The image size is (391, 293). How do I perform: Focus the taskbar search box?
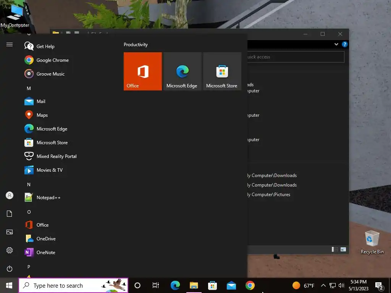(x=73, y=285)
